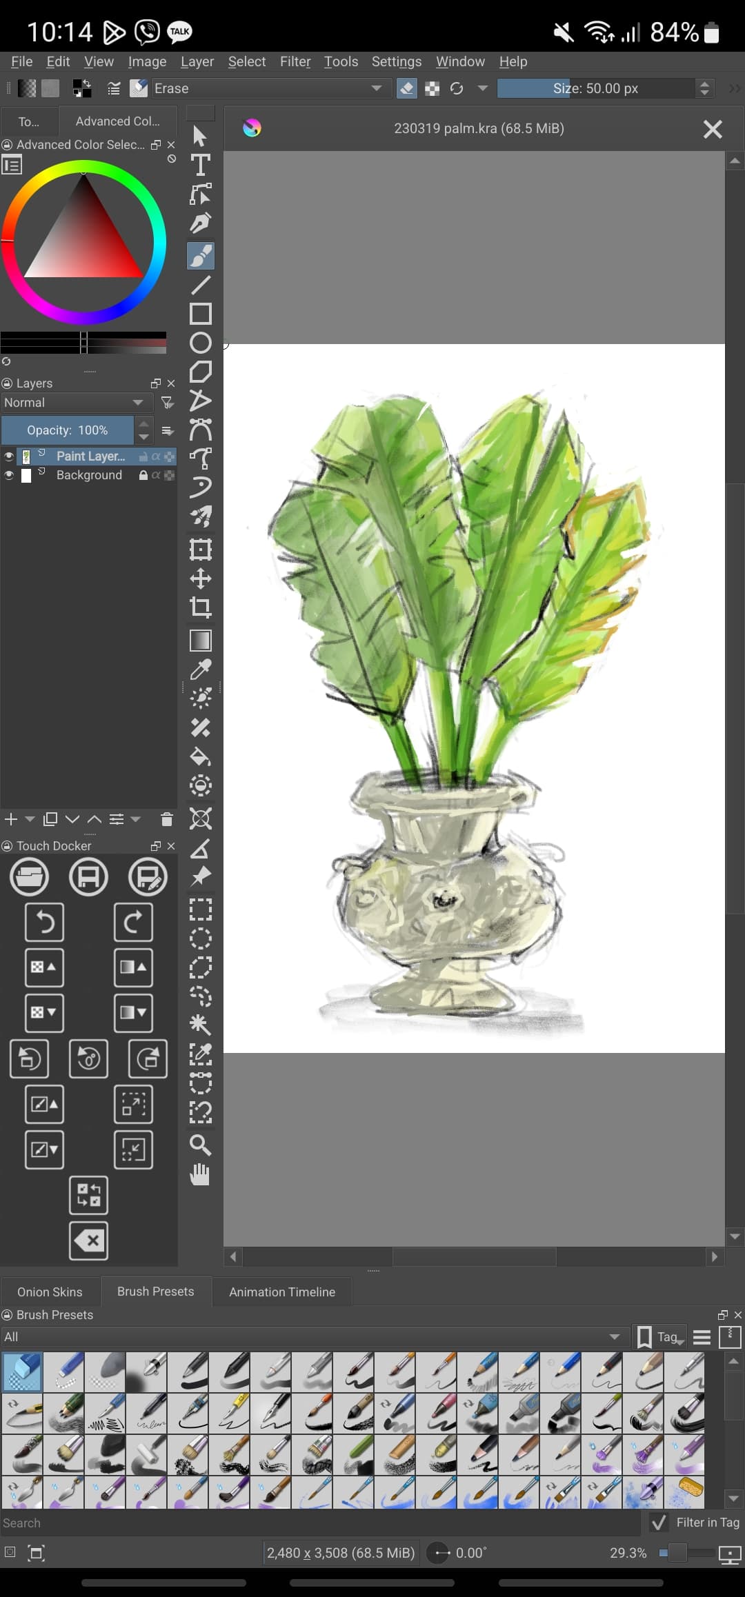Float the Touch Docker panel
Screen dimensions: 745x1597
click(x=156, y=846)
